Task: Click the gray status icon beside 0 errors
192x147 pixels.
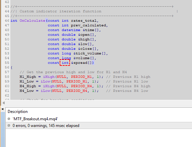Action: [x=9, y=126]
